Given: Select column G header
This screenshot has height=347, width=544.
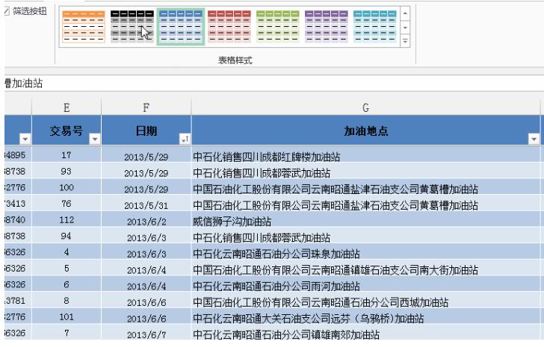Looking at the screenshot, I should click(365, 109).
